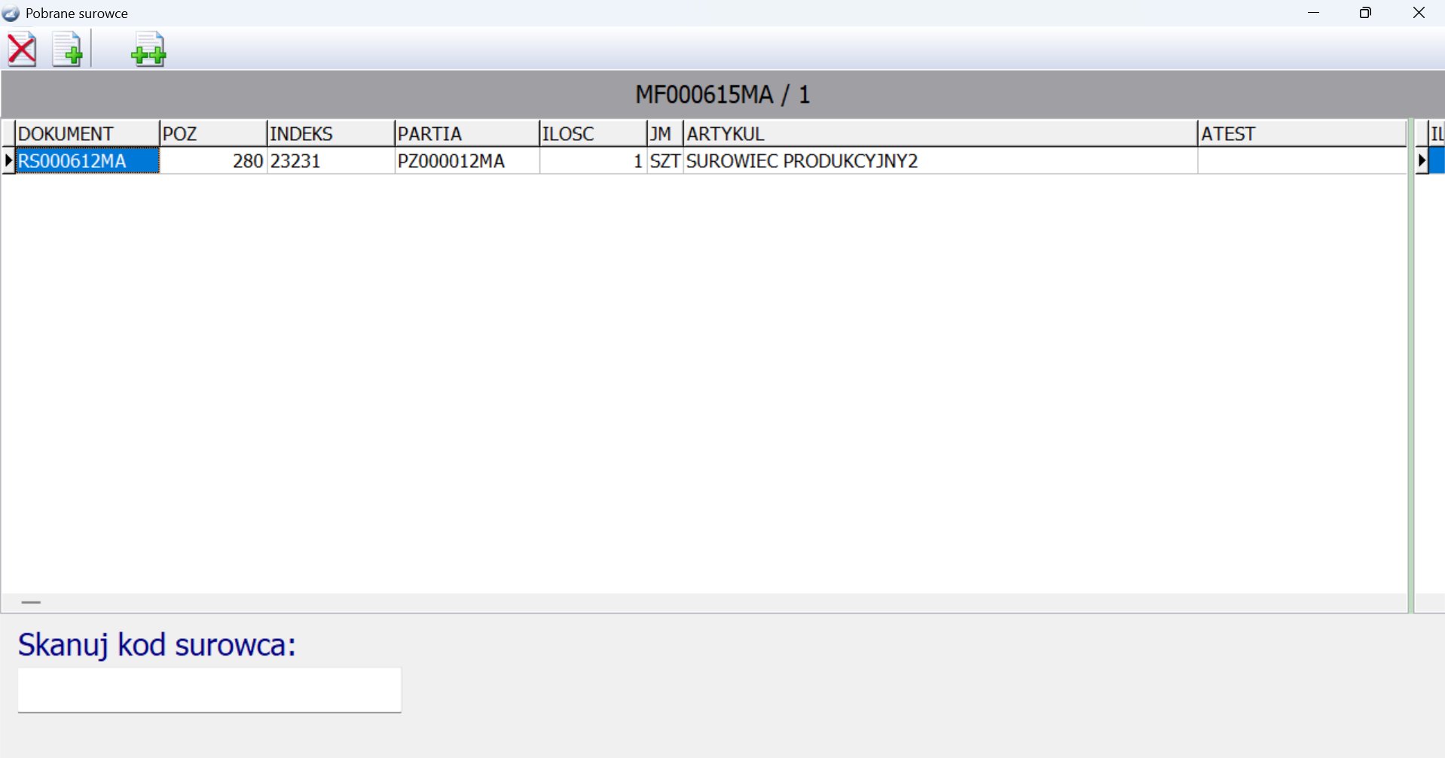The image size is (1445, 758).
Task: Click the ATEST column header
Action: pos(1301,134)
